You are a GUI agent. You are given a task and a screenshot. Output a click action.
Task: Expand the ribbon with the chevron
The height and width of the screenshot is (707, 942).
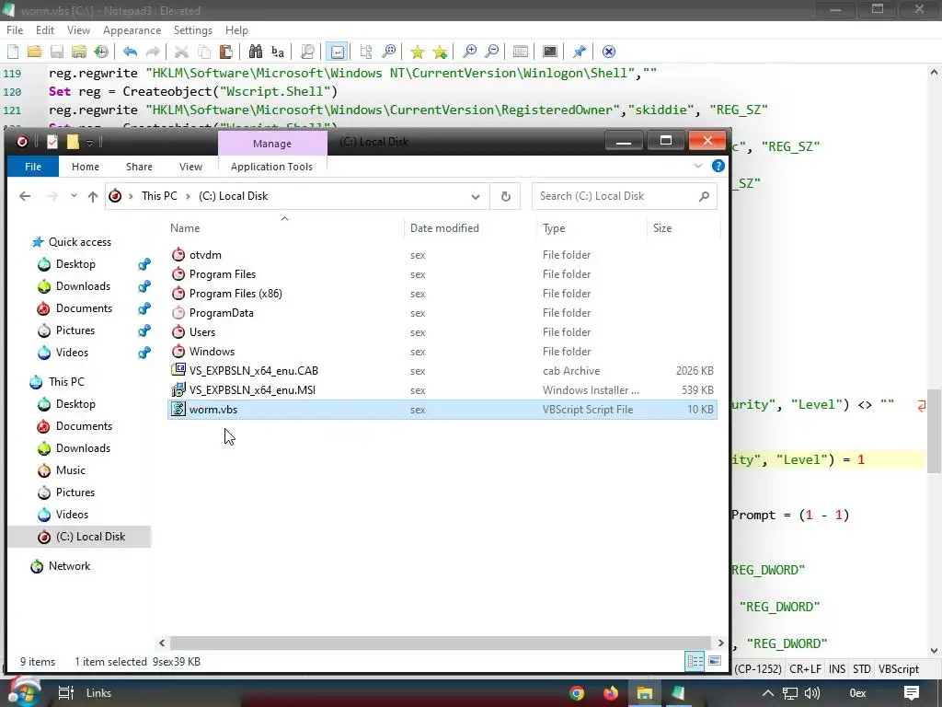coord(698,166)
